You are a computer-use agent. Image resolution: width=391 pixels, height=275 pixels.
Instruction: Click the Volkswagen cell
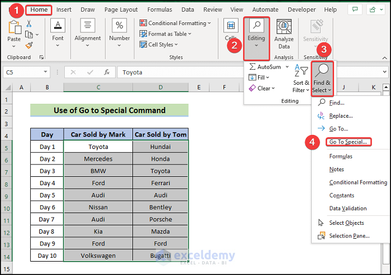point(98,255)
